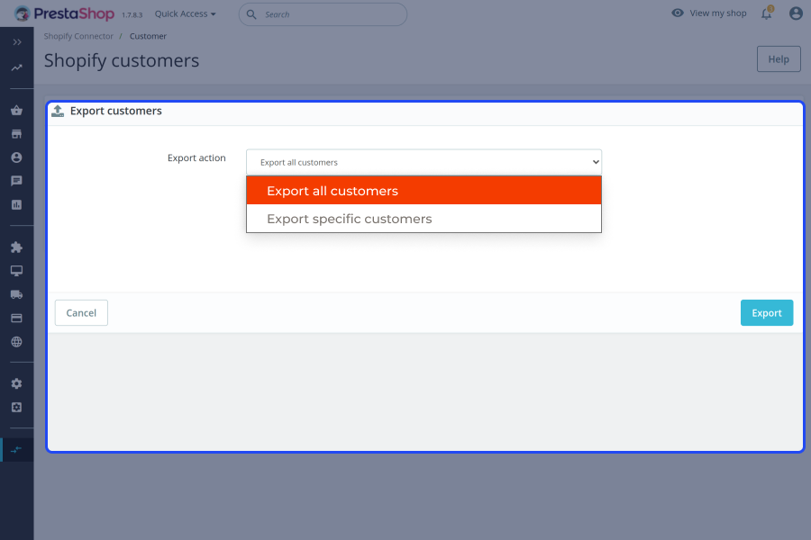Click the 1.7.8.3 version number
The height and width of the screenshot is (540, 811).
tap(132, 15)
